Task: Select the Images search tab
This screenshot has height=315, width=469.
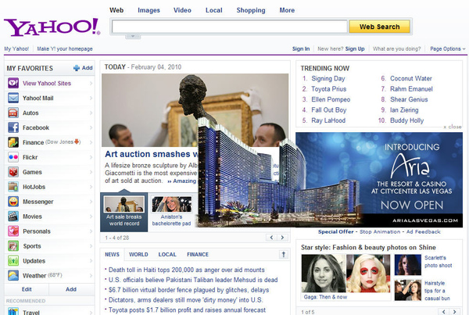Action: (x=149, y=10)
